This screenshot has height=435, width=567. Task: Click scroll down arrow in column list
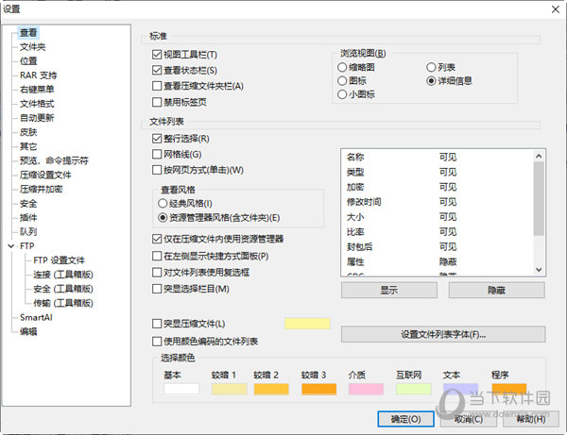click(x=539, y=269)
